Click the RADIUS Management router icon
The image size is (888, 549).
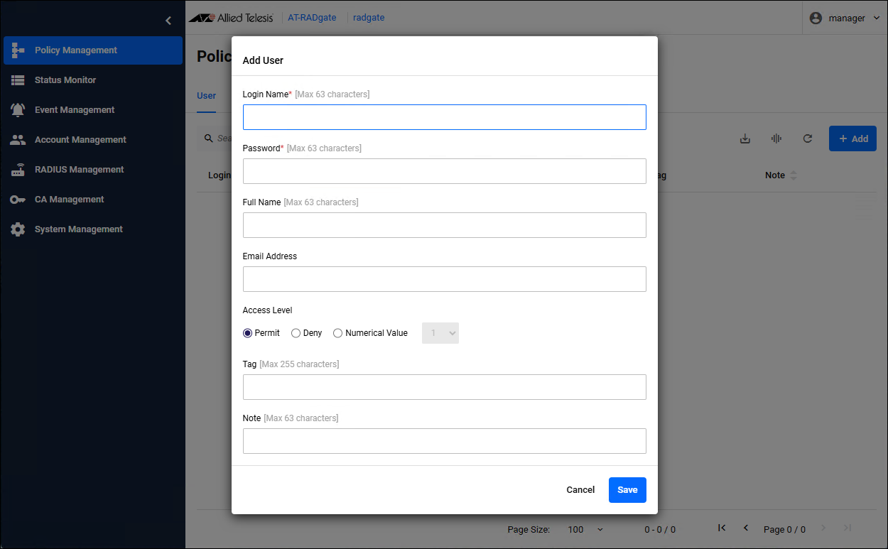(18, 170)
